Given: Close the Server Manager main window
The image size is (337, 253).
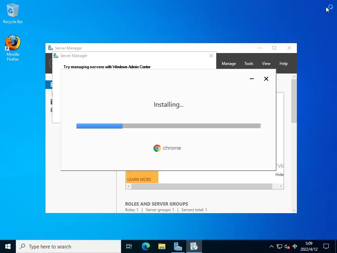Looking at the screenshot, I should coord(289,48).
